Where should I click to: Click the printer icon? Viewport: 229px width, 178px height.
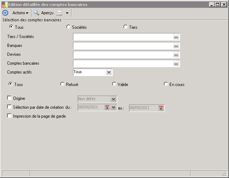click(x=60, y=13)
